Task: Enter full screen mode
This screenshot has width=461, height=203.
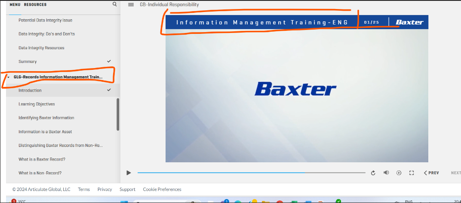Action: point(412,173)
